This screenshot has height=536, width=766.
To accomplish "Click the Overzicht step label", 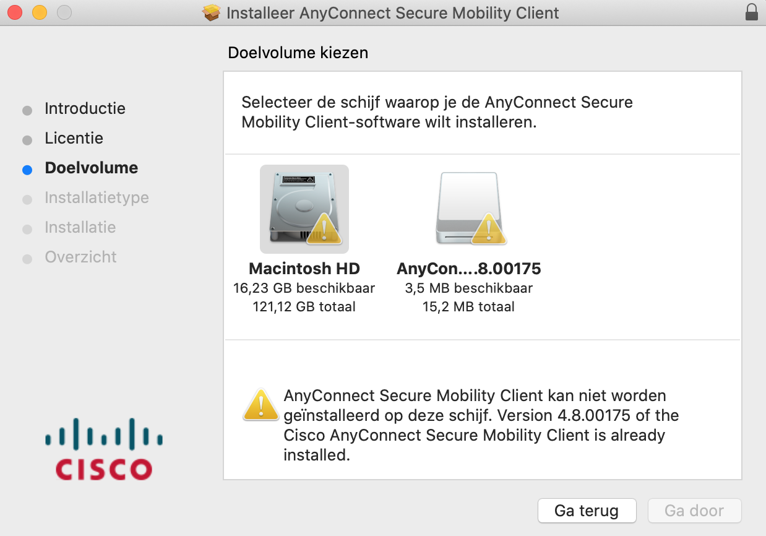I will click(80, 257).
